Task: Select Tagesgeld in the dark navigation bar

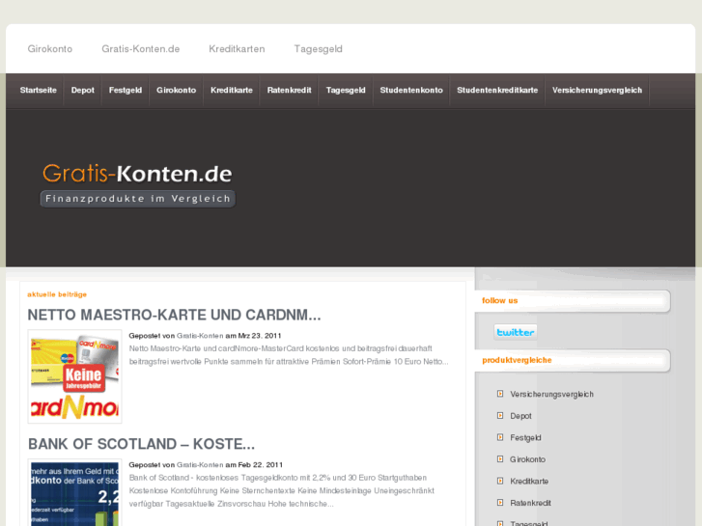Action: pyautogui.click(x=346, y=90)
